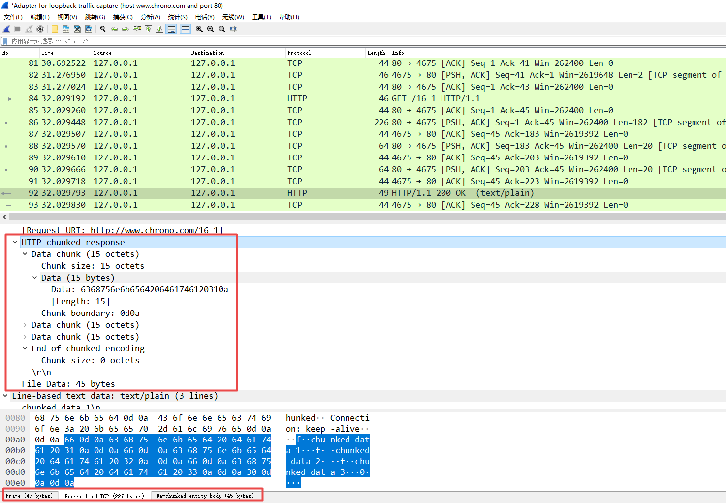
Task: Open the 工具(T) menu
Action: click(261, 17)
